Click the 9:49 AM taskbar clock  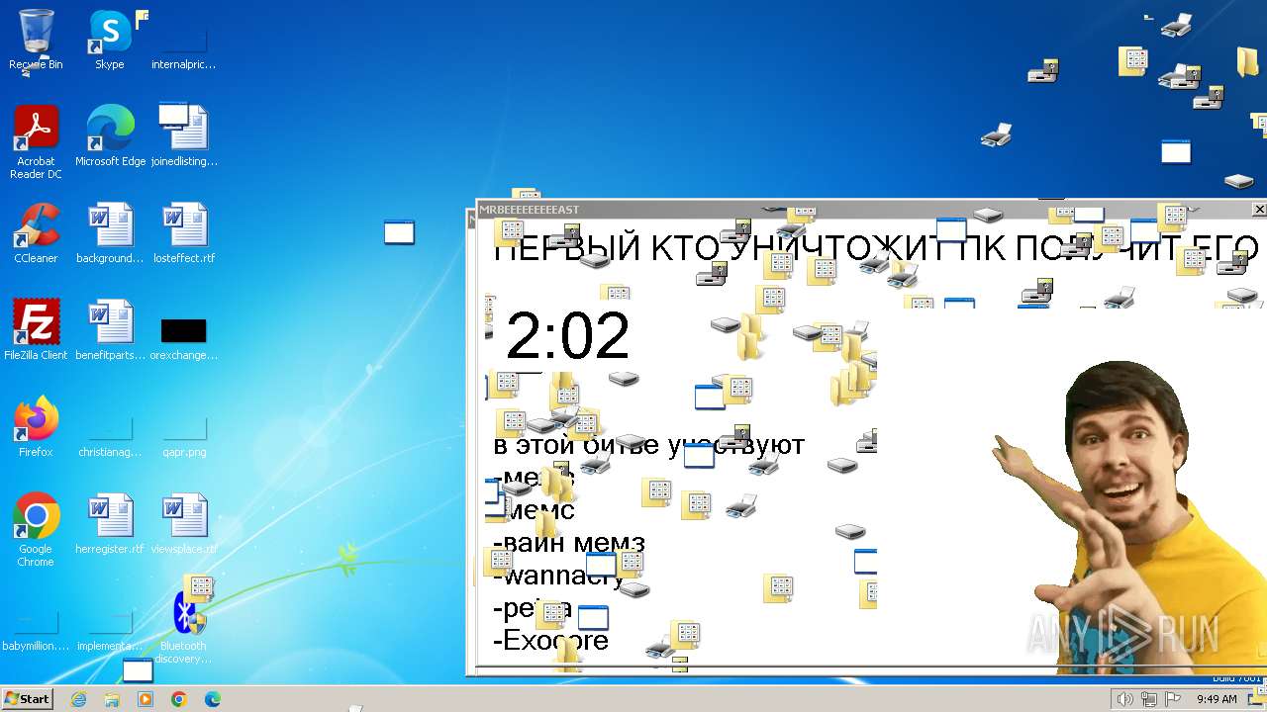[1218, 699]
